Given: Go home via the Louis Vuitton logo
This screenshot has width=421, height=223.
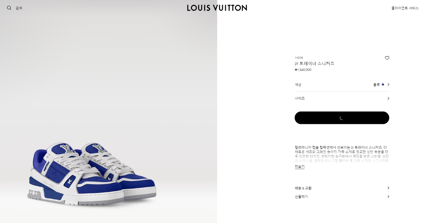Looking at the screenshot, I should [217, 8].
